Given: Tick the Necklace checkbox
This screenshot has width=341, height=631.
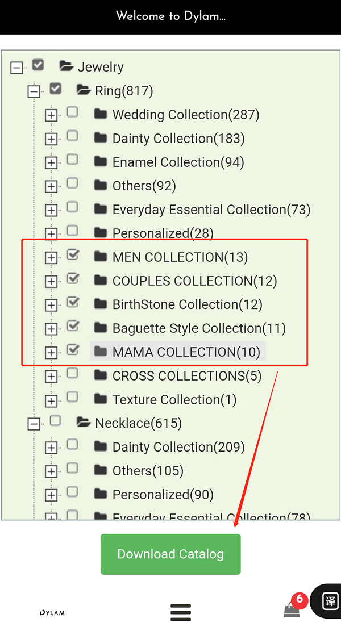Looking at the screenshot, I should pos(55,421).
